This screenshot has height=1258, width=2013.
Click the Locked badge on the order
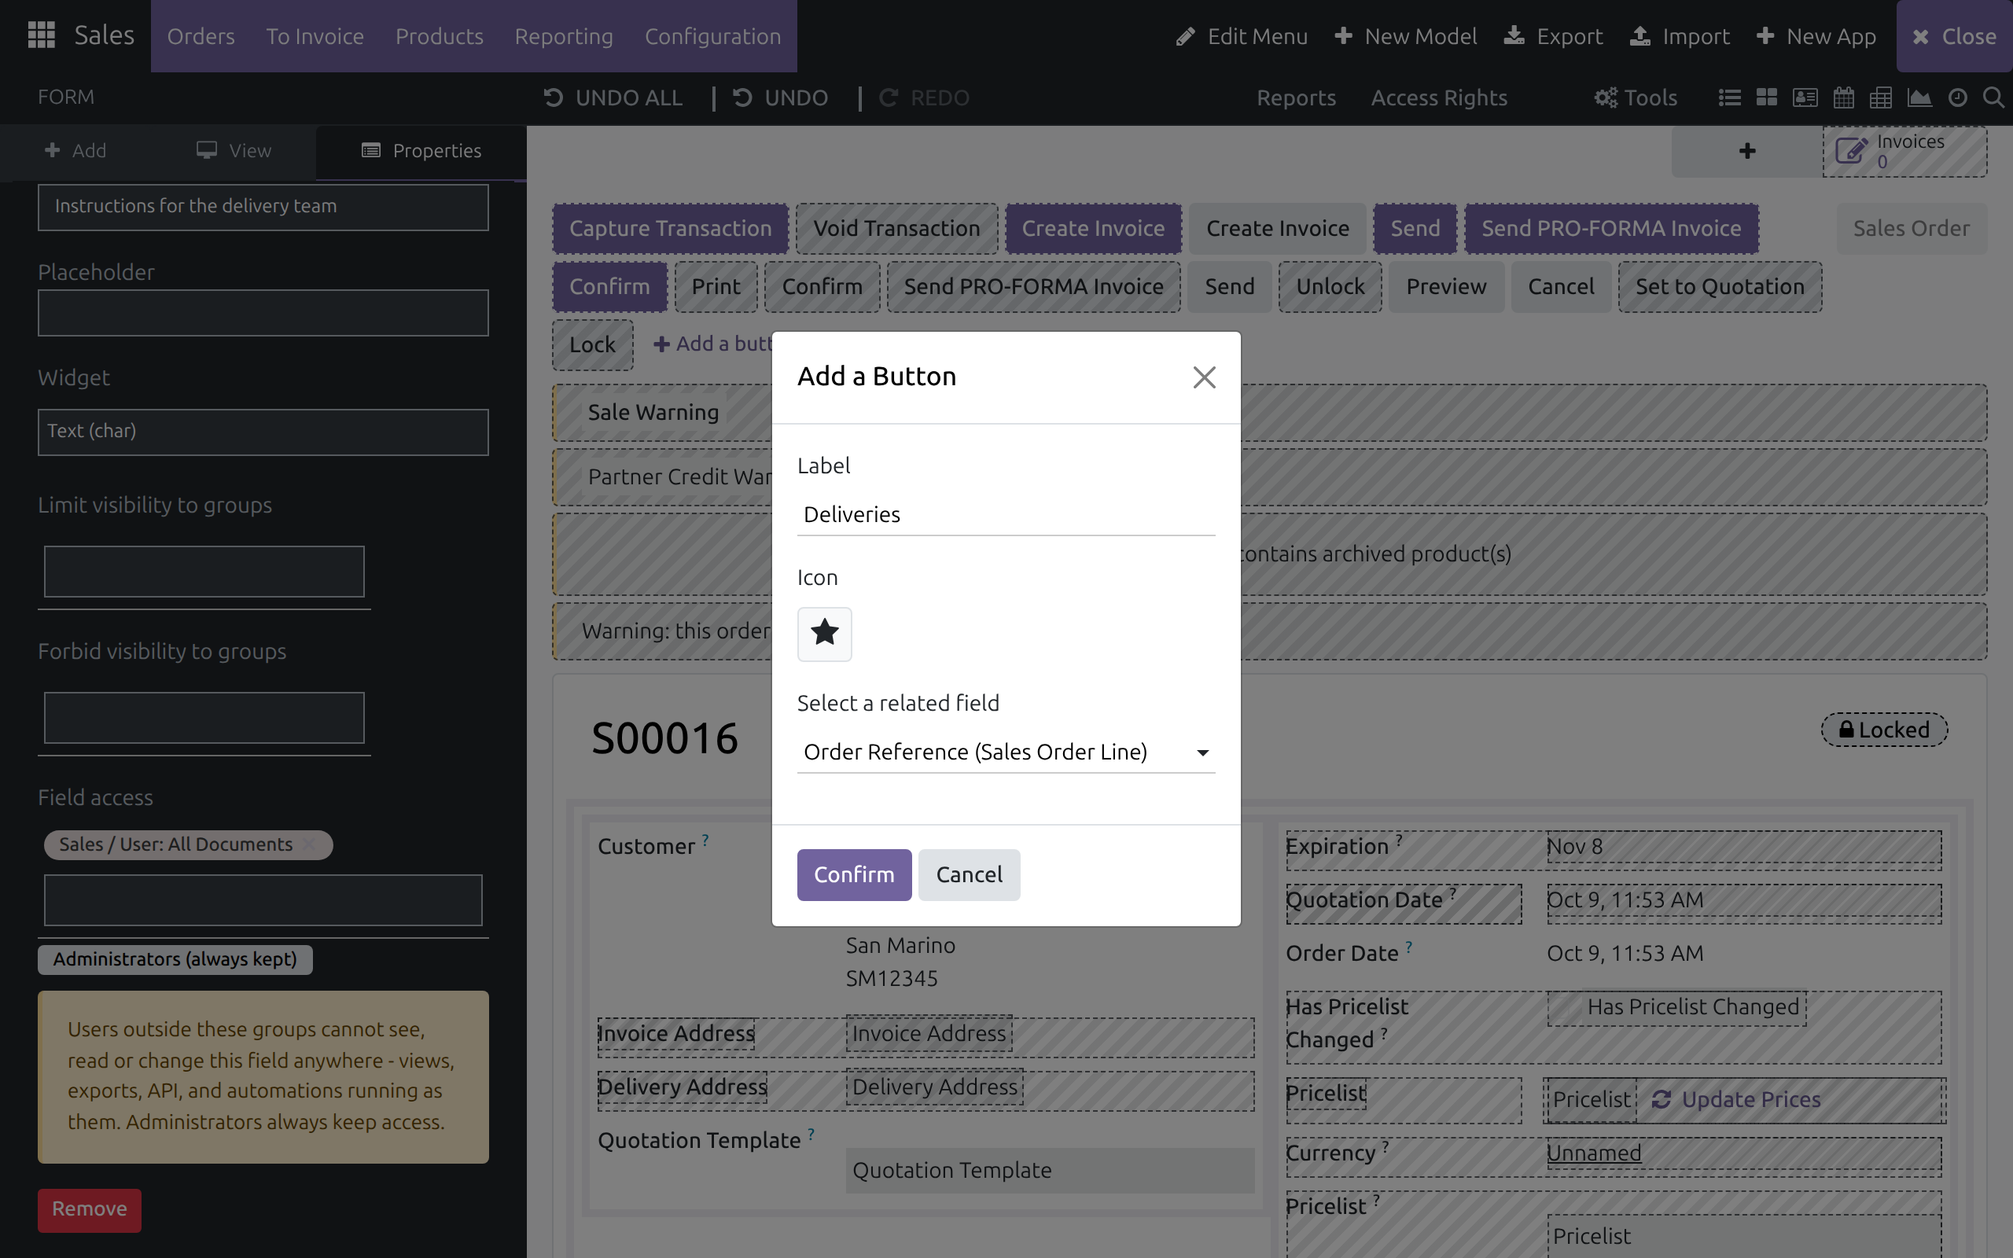pyautogui.click(x=1884, y=730)
